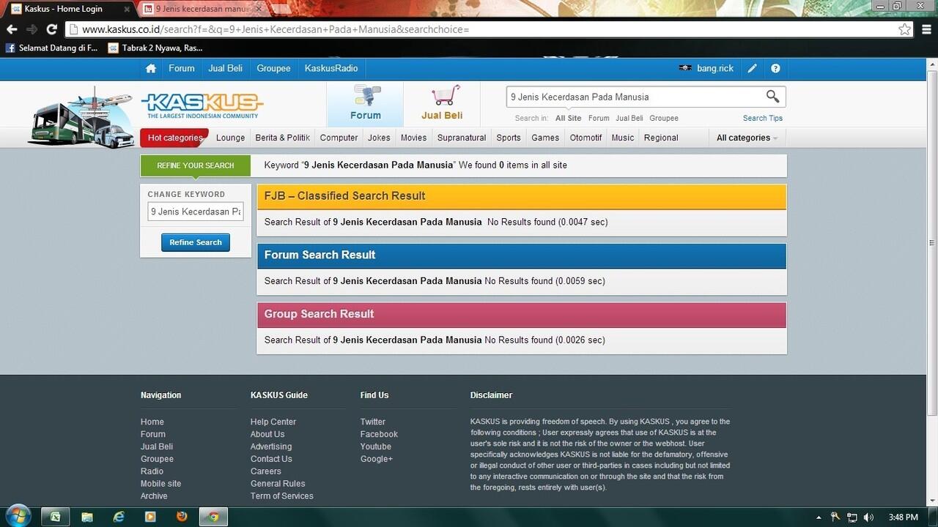
Task: Click the Change Keyword input field
Action: pos(196,212)
